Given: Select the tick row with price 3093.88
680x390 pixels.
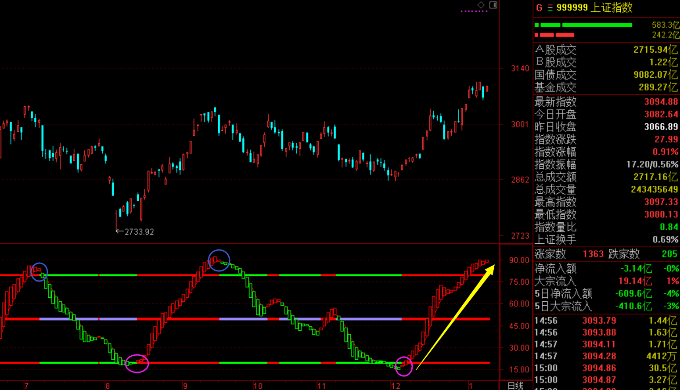Looking at the screenshot, I should click(x=607, y=332).
